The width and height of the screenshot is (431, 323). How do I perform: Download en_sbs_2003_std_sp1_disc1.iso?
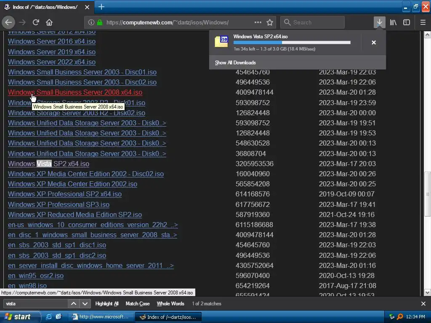[x=57, y=245]
